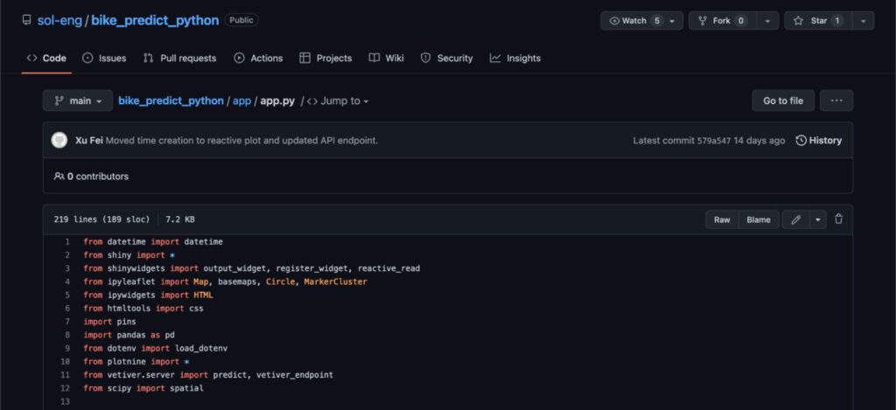896x410 pixels.
Task: View the file History
Action: tap(819, 140)
